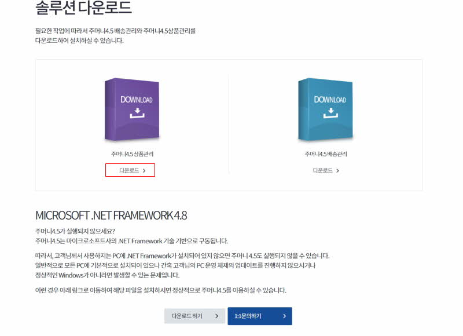Click the 주머니4.5가 실행되지 않으세요? text
The width and height of the screenshot is (463, 336).
pos(75,231)
